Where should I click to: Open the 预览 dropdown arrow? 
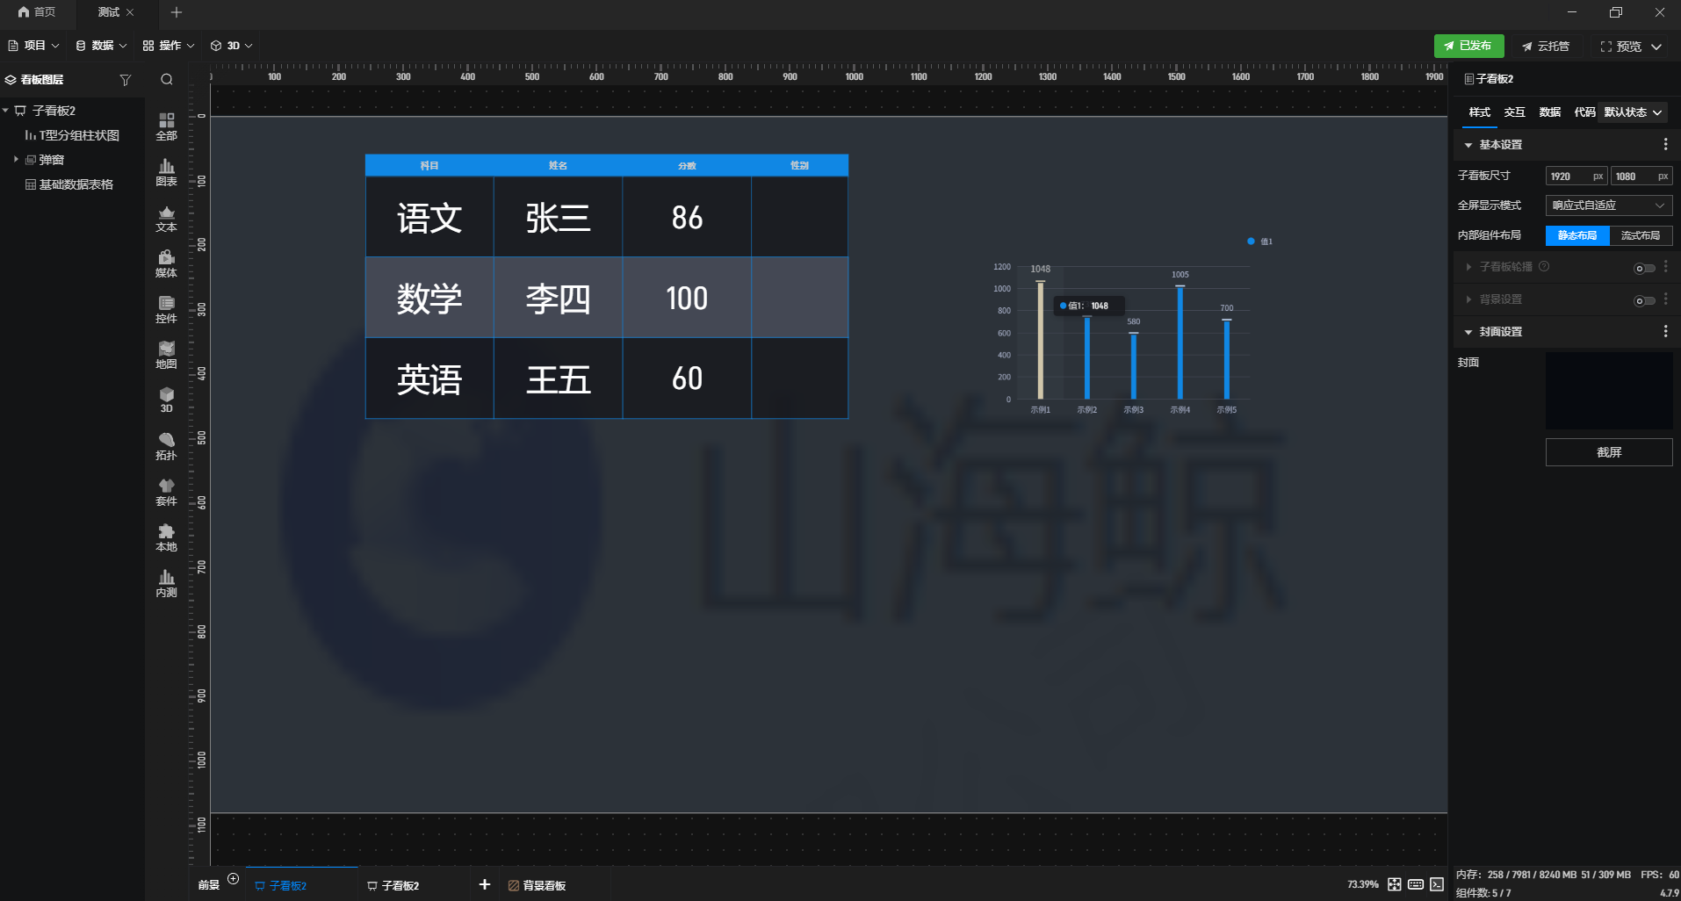[x=1656, y=47]
